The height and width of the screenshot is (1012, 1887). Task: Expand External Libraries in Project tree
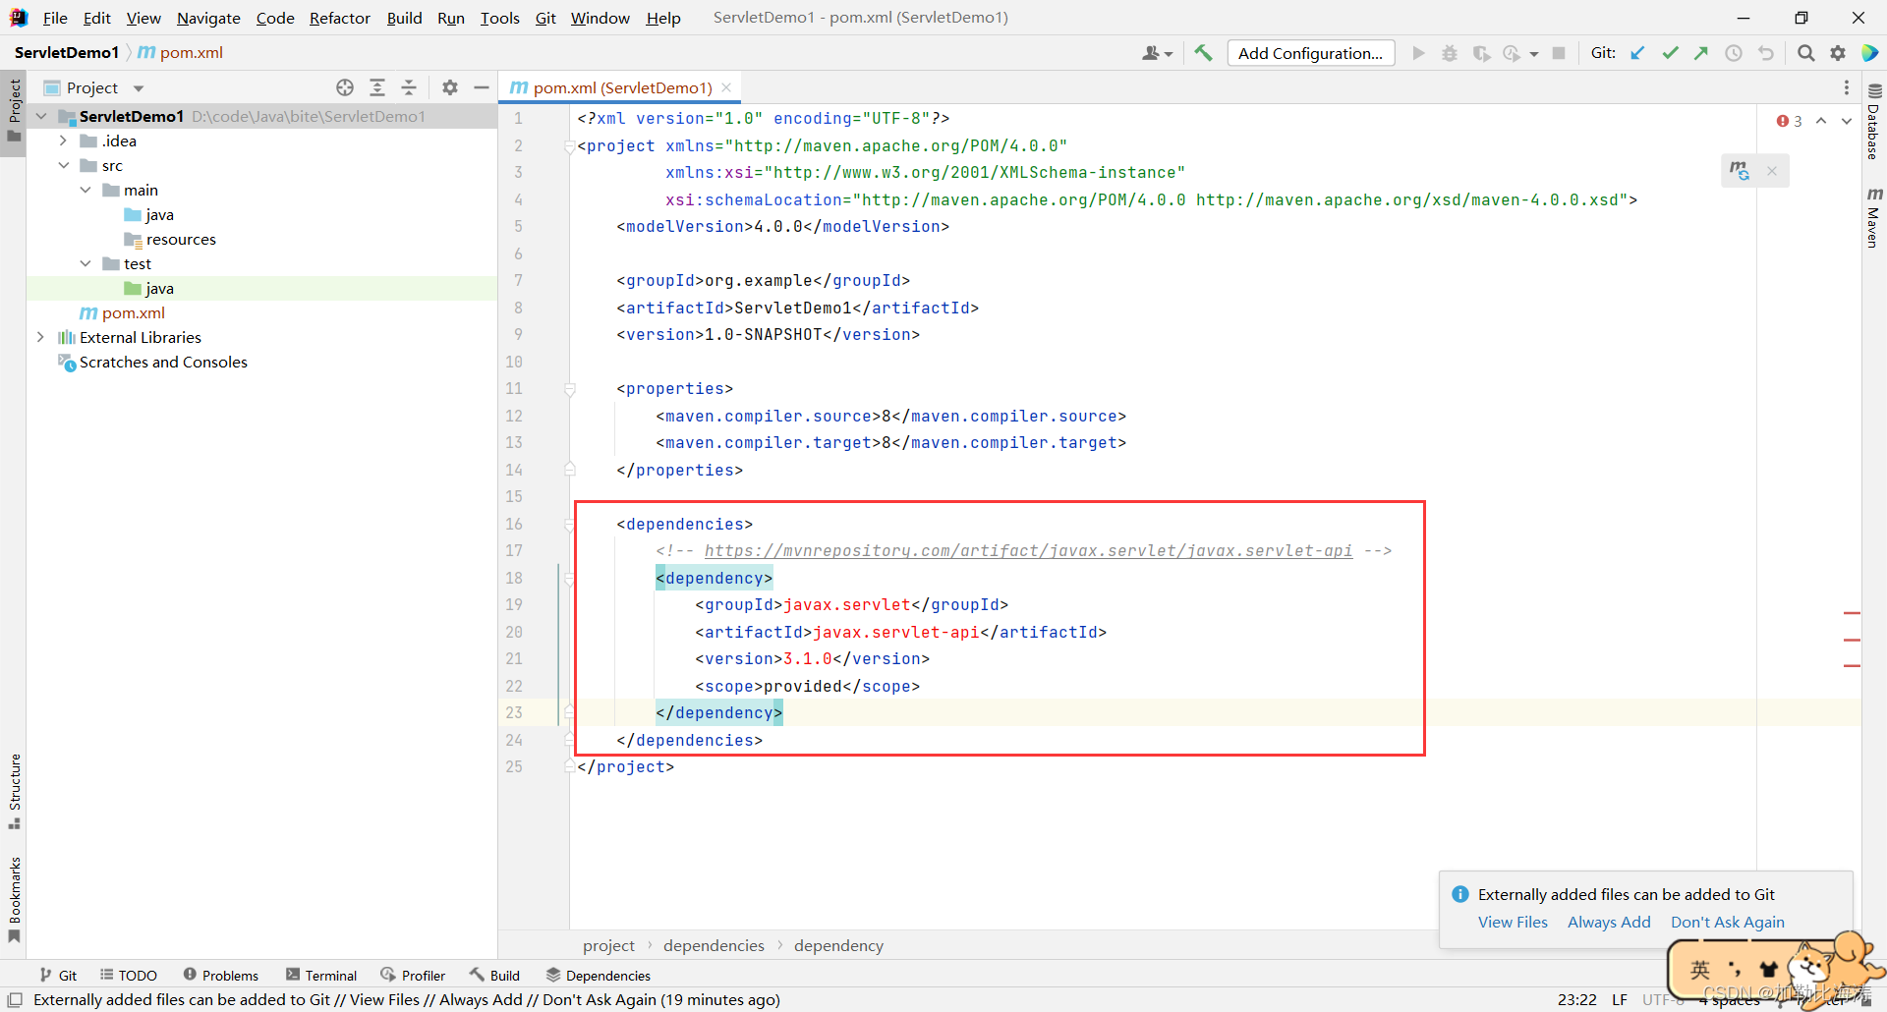point(40,337)
